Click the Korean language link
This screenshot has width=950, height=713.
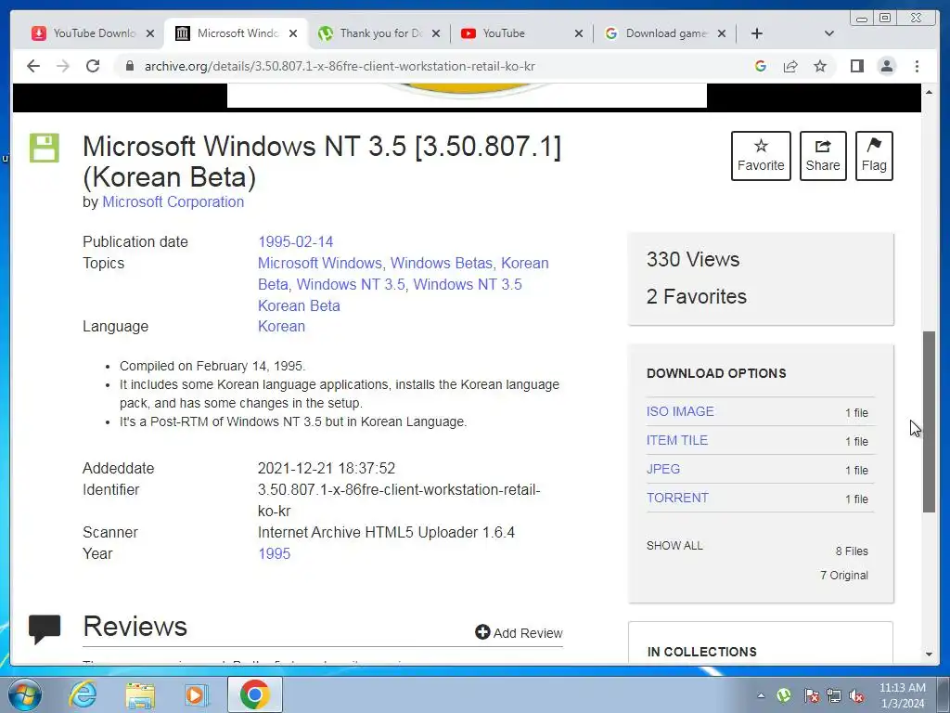click(x=282, y=326)
